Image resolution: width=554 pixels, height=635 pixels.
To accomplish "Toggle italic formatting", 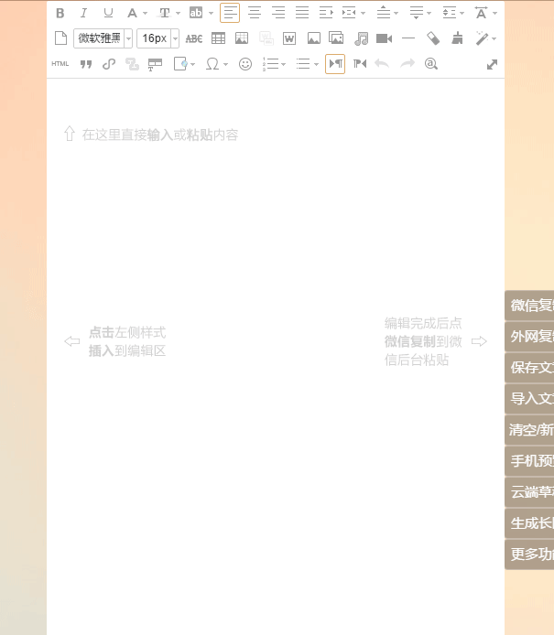I will pyautogui.click(x=83, y=13).
